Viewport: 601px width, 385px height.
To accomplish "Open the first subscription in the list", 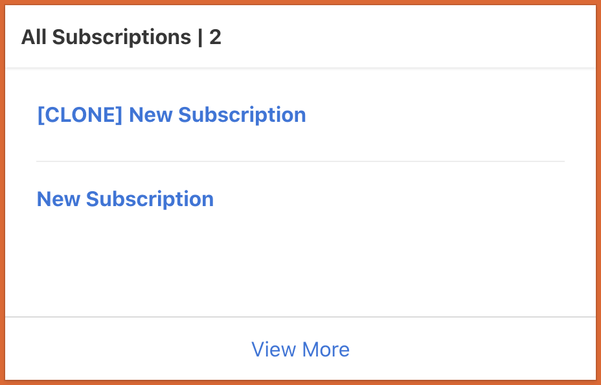I will 171,115.
